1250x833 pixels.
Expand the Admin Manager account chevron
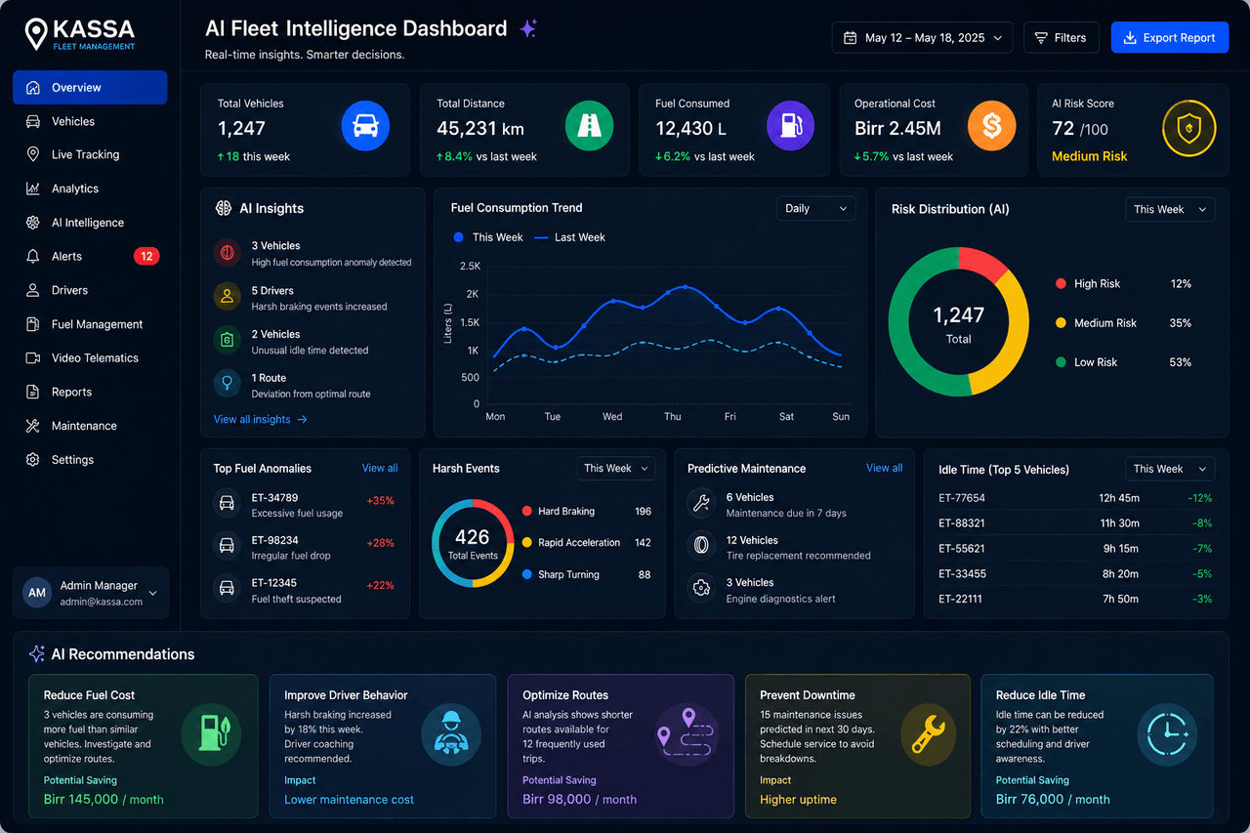[153, 593]
